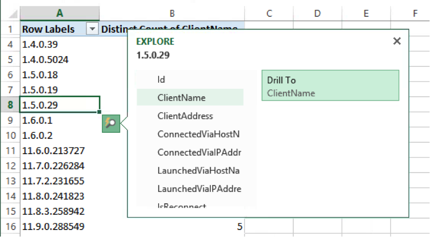430x237 pixels.
Task: Click Drill To ClientName button
Action: [x=330, y=86]
